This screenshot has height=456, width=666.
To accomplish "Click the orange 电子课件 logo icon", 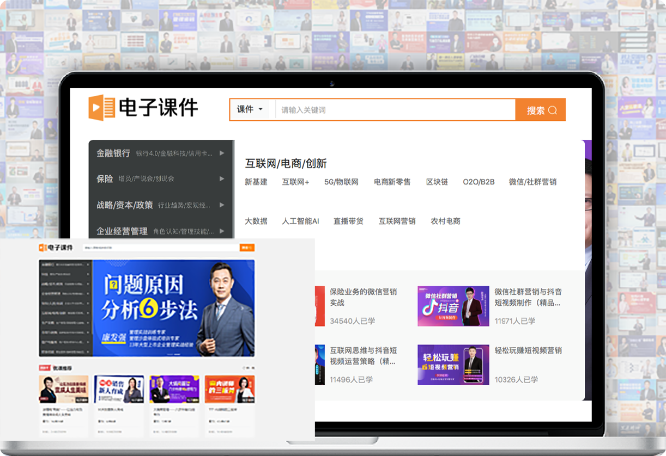I will [102, 108].
